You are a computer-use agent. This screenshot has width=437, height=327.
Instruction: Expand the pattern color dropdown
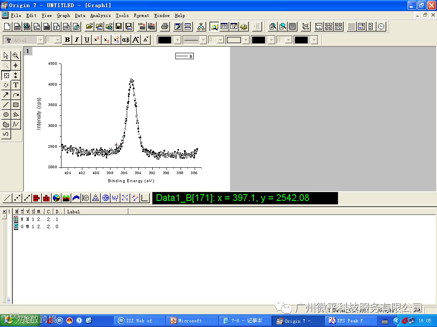pos(271,40)
